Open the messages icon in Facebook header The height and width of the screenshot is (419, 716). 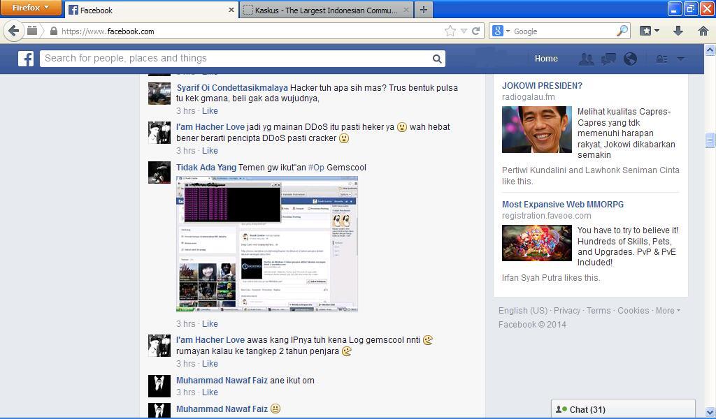tap(608, 59)
